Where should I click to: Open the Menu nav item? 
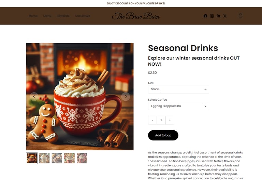tap(47, 16)
